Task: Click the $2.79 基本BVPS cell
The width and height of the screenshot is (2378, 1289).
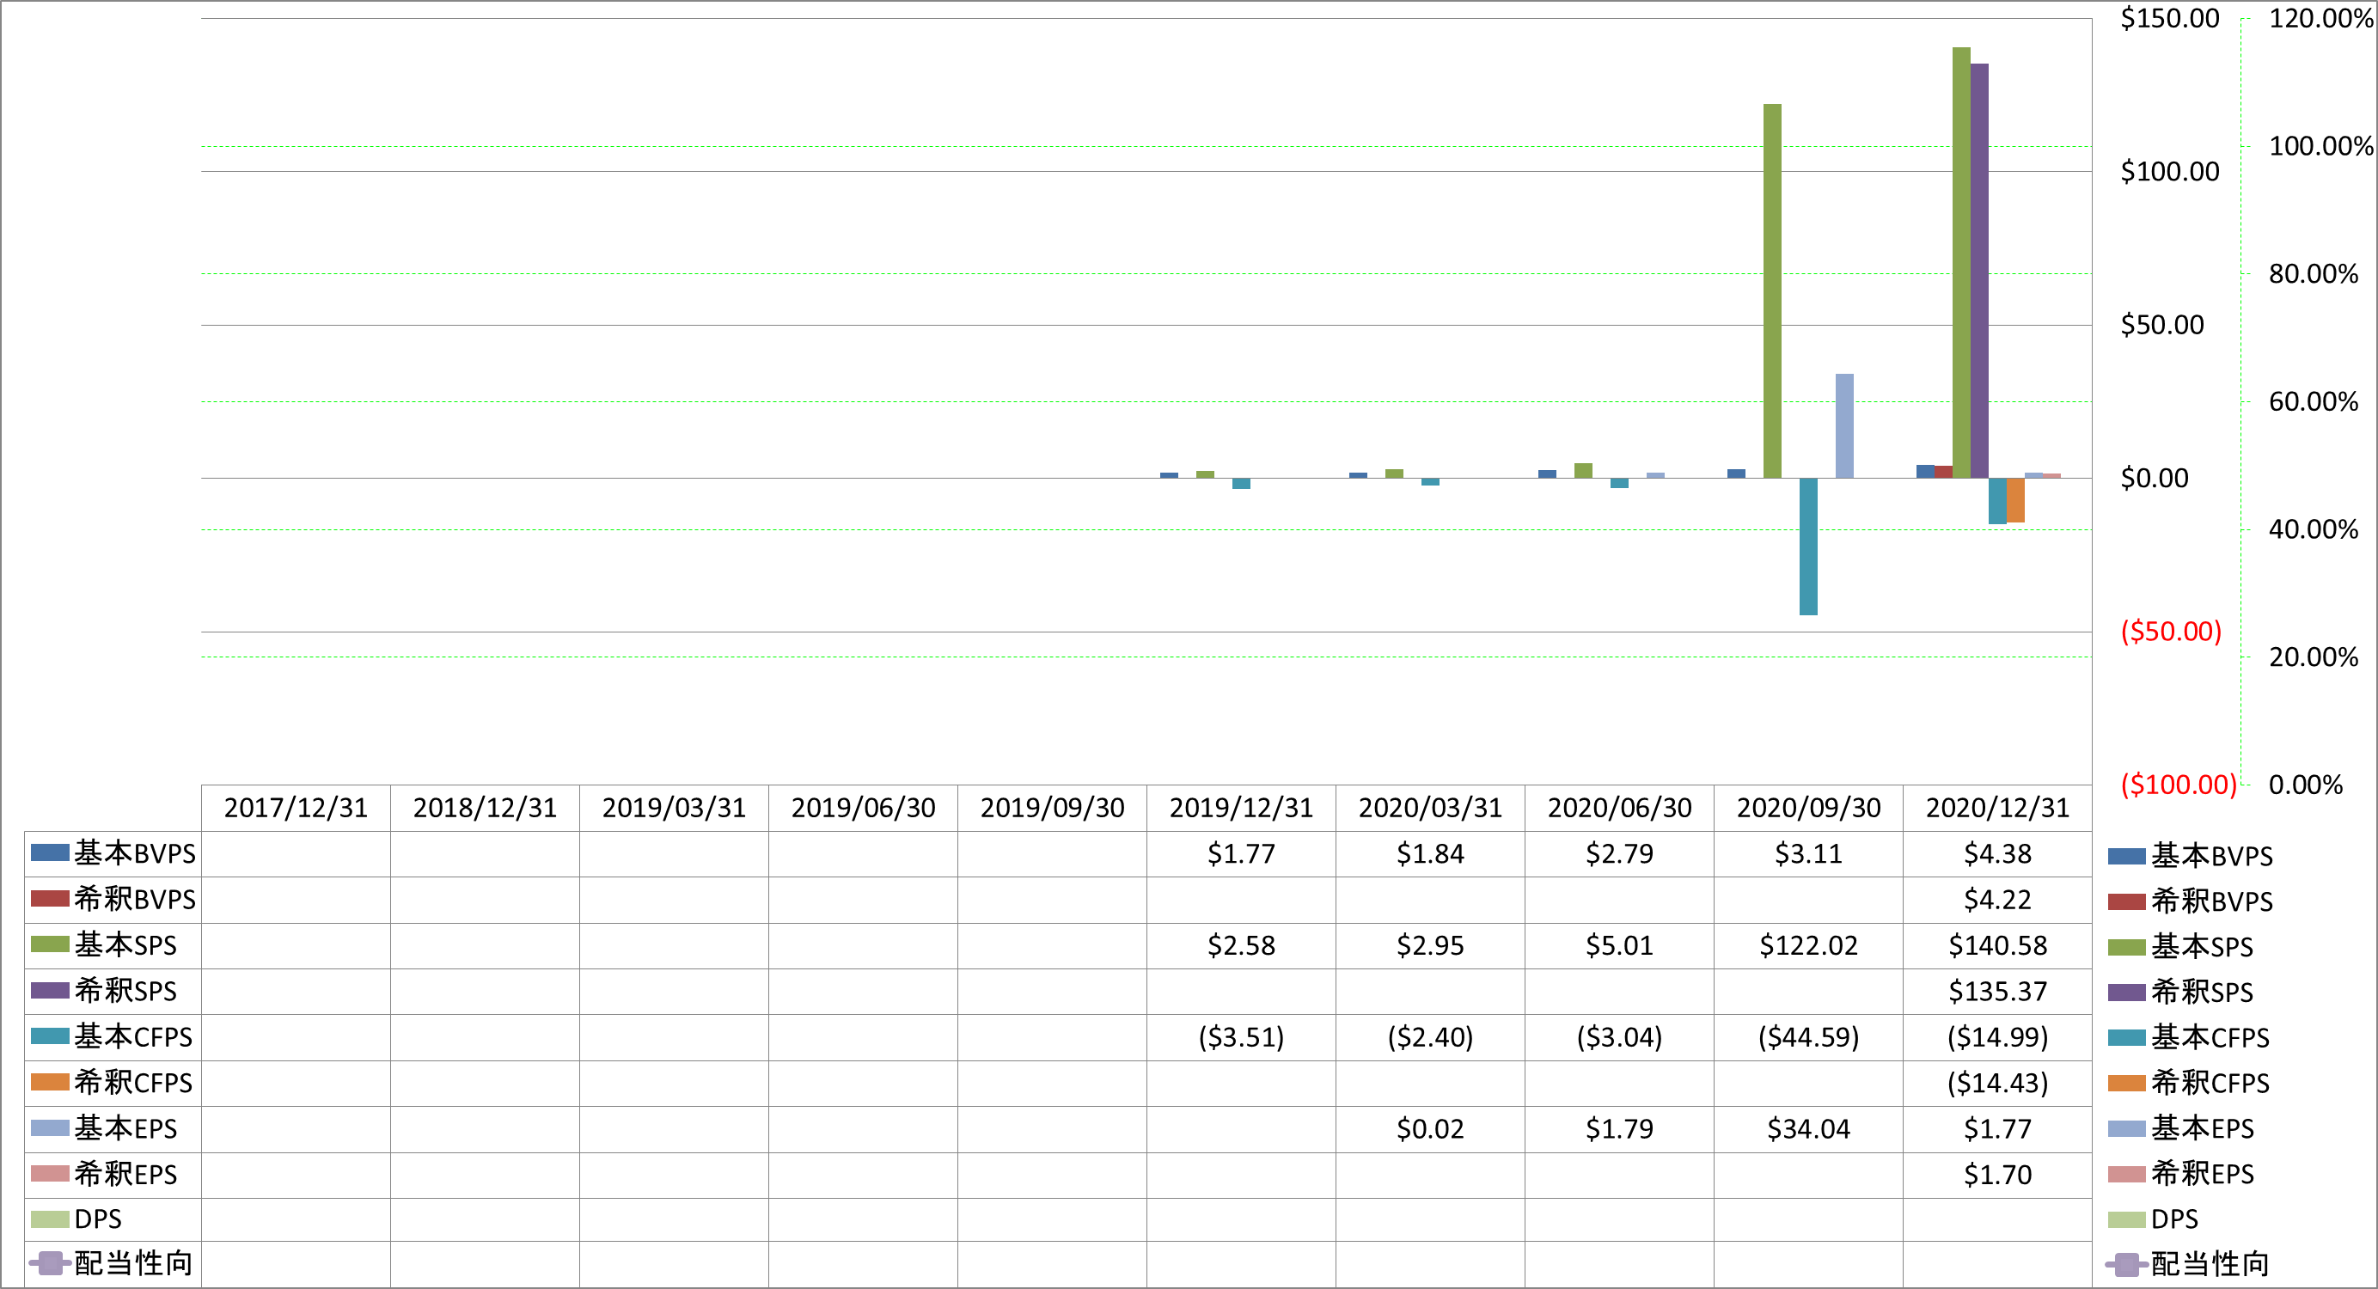Action: click(1620, 854)
